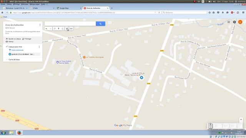Click Ajouter un calque

(x=13, y=39)
